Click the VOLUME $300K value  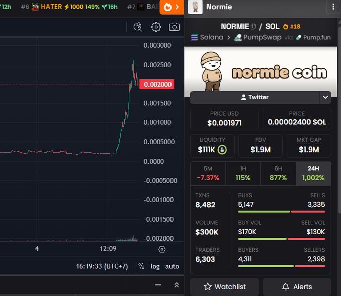207,232
